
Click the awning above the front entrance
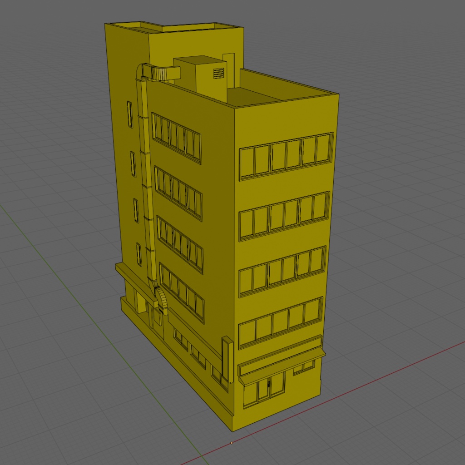[282, 366]
